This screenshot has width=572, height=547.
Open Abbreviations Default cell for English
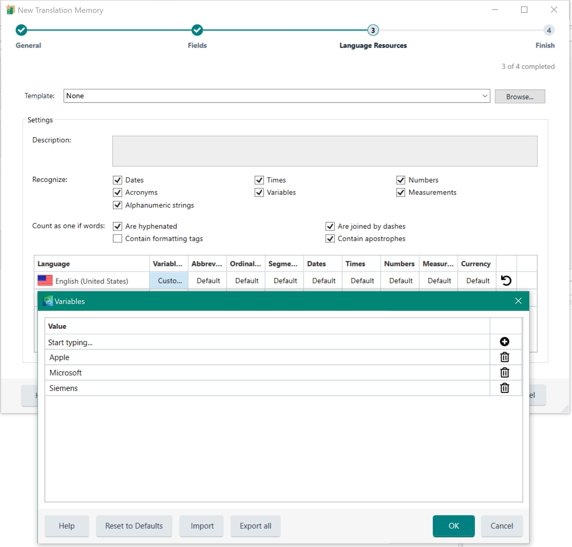[x=208, y=281]
